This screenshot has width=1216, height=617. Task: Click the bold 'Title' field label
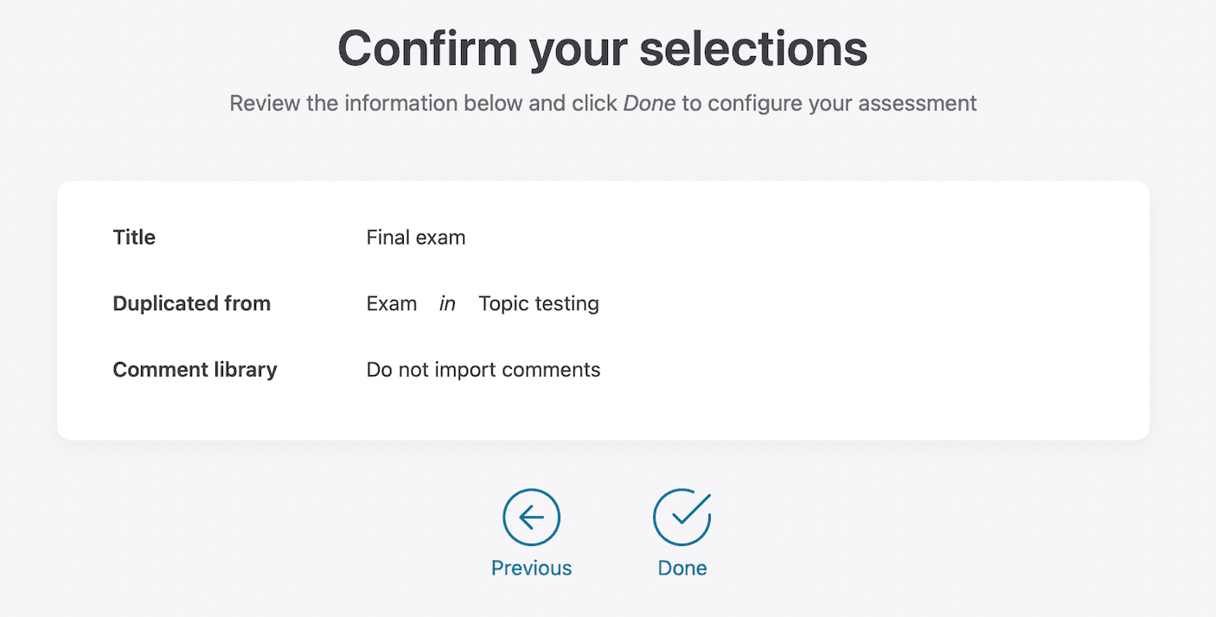pos(134,238)
